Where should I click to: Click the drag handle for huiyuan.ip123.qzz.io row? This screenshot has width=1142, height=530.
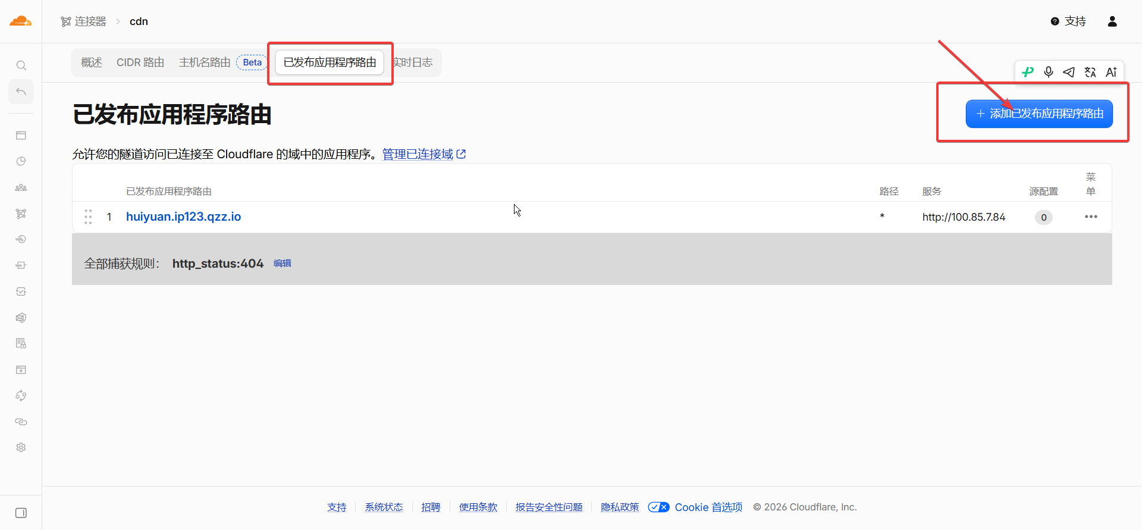[x=88, y=217]
